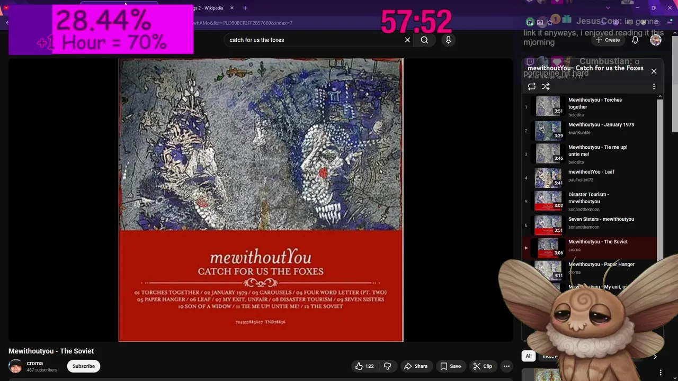This screenshot has width=678, height=381.
Task: Click the playlist scrollbar up arrow
Action: (x=660, y=97)
